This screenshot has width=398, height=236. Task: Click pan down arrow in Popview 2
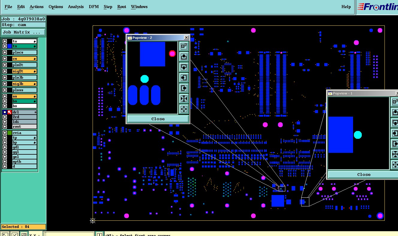tap(184, 67)
